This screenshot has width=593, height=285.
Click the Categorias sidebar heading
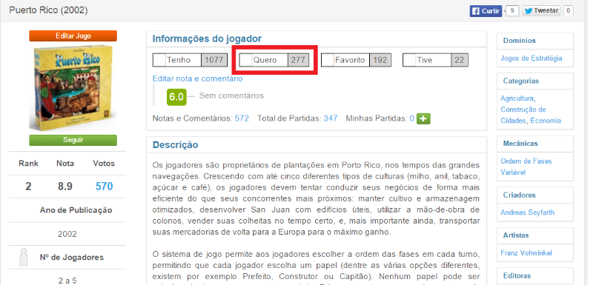[x=521, y=81]
